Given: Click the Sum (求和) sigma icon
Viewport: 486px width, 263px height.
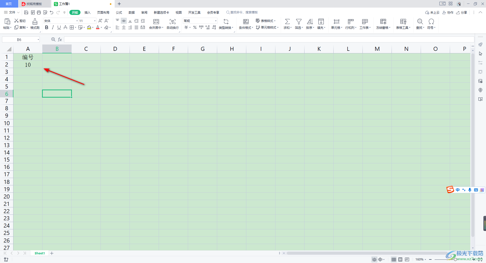Looking at the screenshot, I should [x=288, y=21].
